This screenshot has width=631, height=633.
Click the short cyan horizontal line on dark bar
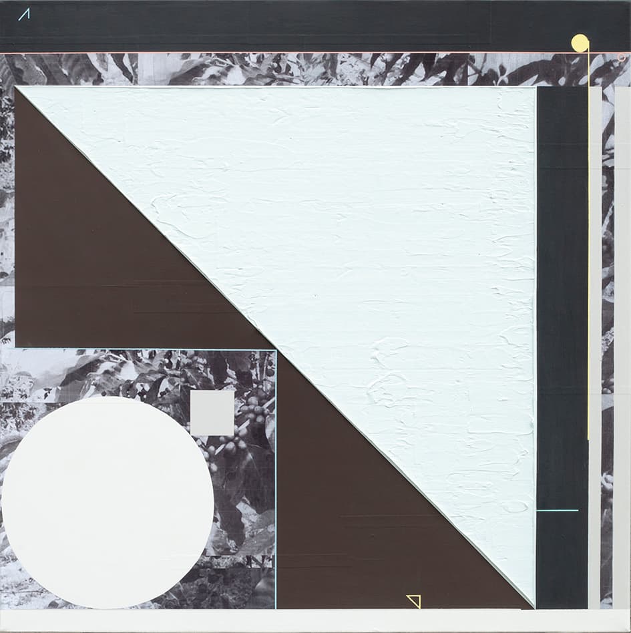tap(558, 510)
